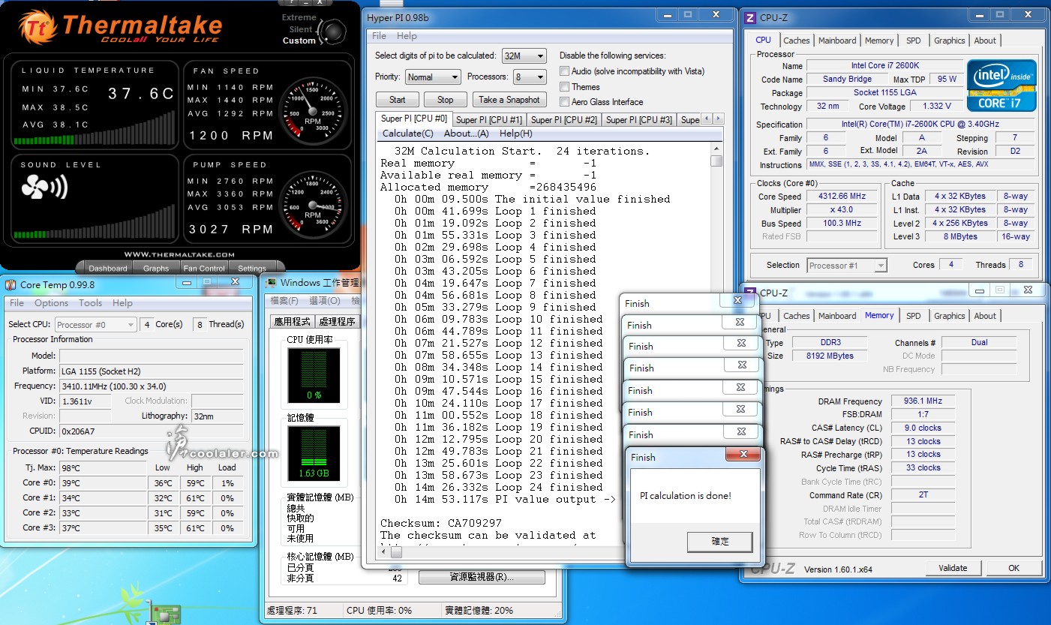Switch to Task Manager 應用程式 tab
The height and width of the screenshot is (625, 1051).
(293, 322)
